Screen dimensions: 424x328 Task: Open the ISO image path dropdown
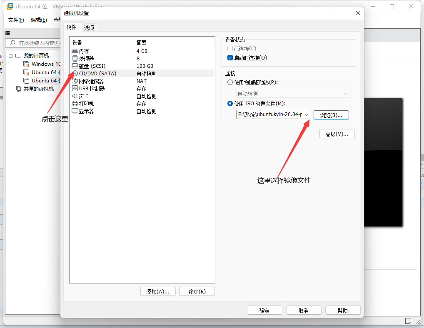307,114
